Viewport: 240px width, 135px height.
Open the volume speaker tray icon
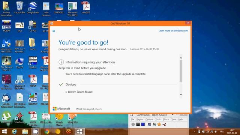[x=216, y=132]
